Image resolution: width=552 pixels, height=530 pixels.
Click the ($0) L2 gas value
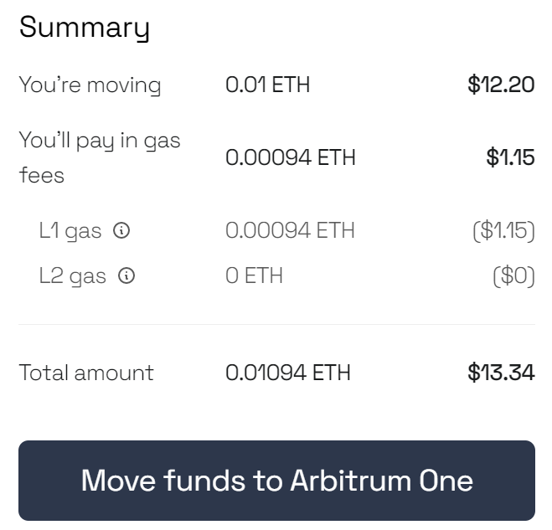click(513, 275)
